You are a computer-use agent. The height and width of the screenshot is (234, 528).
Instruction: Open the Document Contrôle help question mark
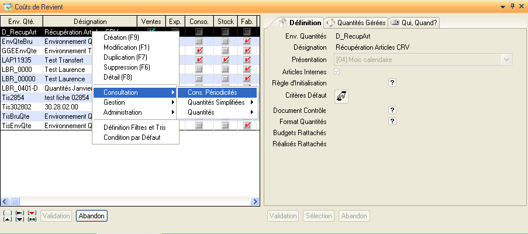point(392,110)
